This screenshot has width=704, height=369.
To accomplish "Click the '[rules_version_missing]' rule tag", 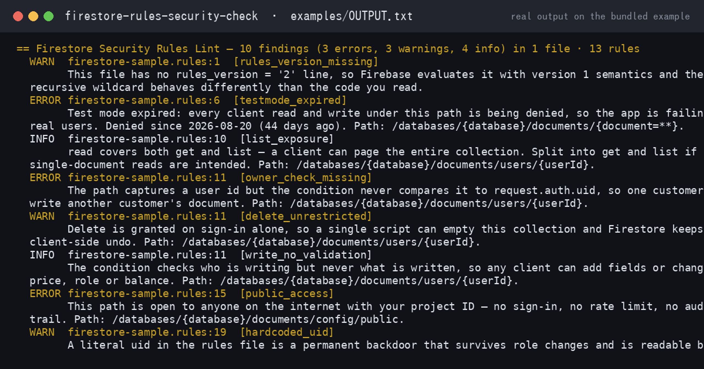I will click(x=306, y=62).
